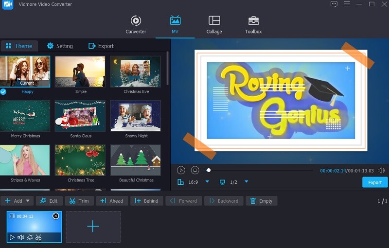Stop the preview playback
The image size is (389, 248).
click(x=195, y=170)
